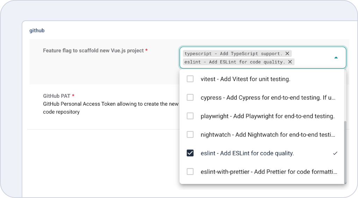The image size is (358, 198).
Task: Click the GitHub Personal Access Token description text
Action: click(111, 108)
